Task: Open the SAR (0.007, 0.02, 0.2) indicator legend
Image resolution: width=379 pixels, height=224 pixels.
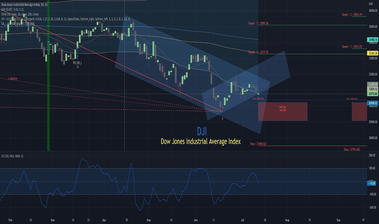Action: pos(12,9)
